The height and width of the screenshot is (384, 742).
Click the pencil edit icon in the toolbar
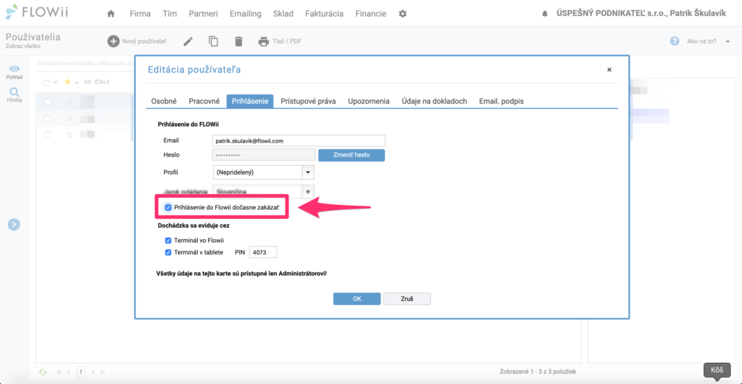[x=188, y=41]
